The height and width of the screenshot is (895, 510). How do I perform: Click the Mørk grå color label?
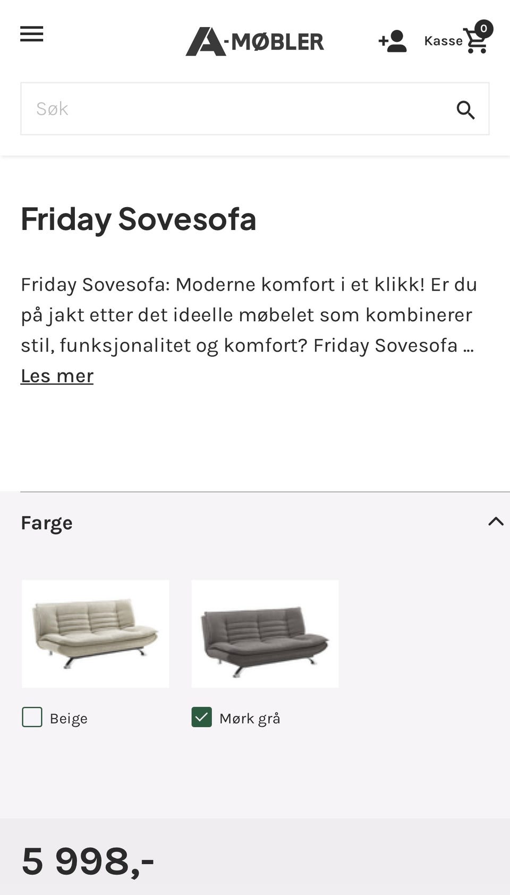pyautogui.click(x=250, y=718)
